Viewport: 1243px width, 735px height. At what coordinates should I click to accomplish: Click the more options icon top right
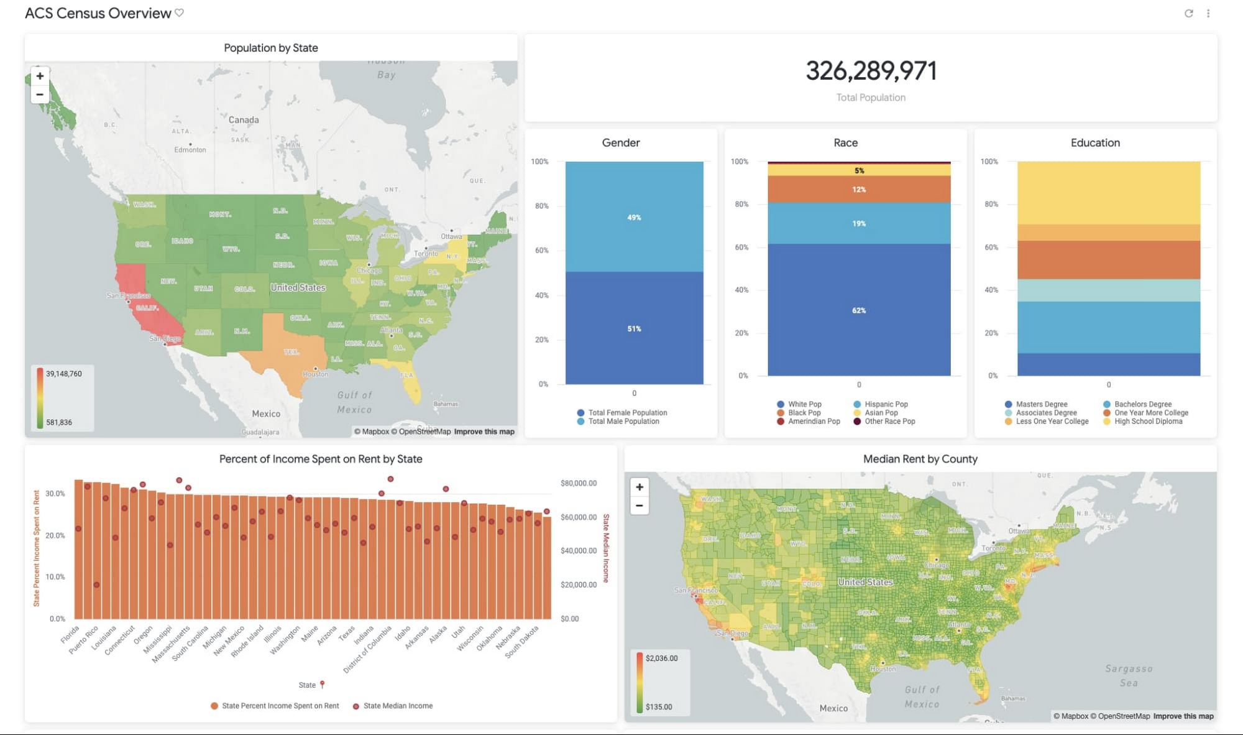click(x=1209, y=12)
